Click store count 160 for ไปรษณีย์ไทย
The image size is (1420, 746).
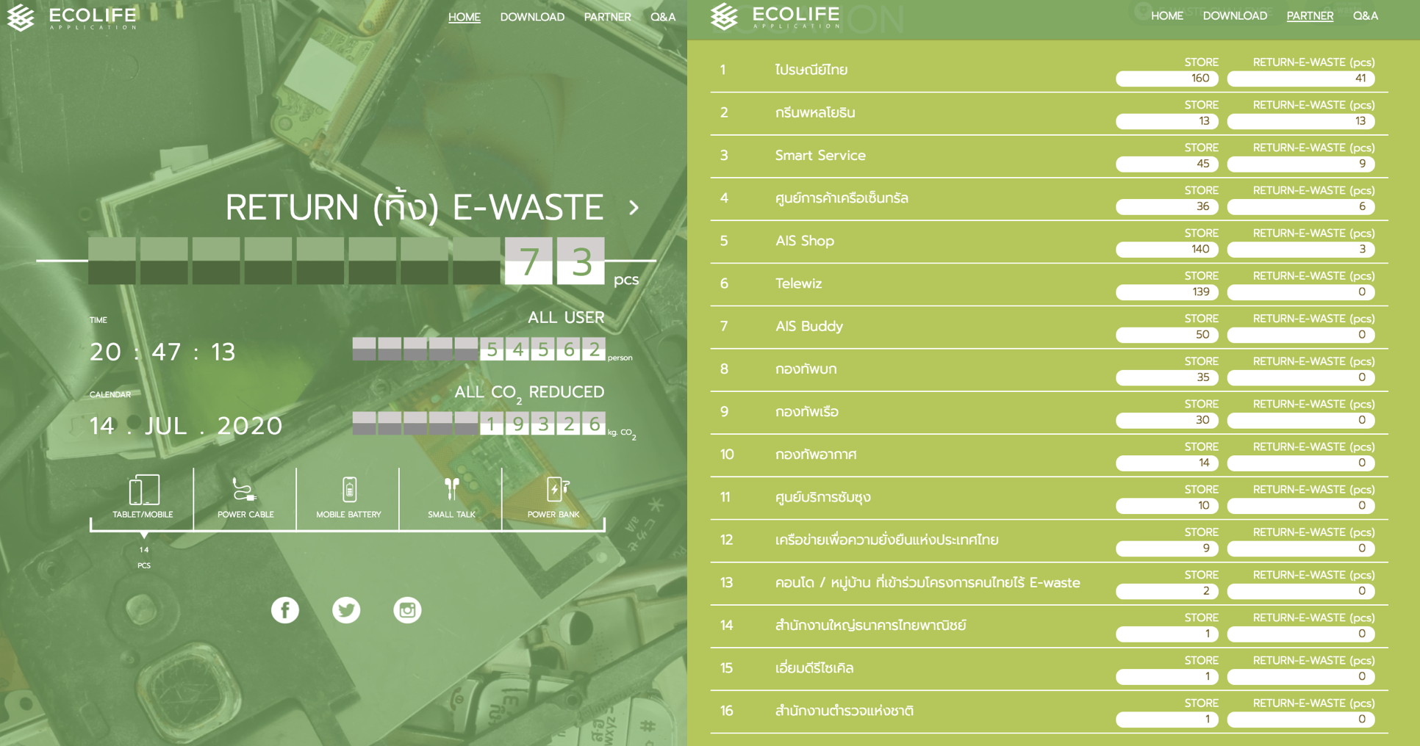point(1167,79)
